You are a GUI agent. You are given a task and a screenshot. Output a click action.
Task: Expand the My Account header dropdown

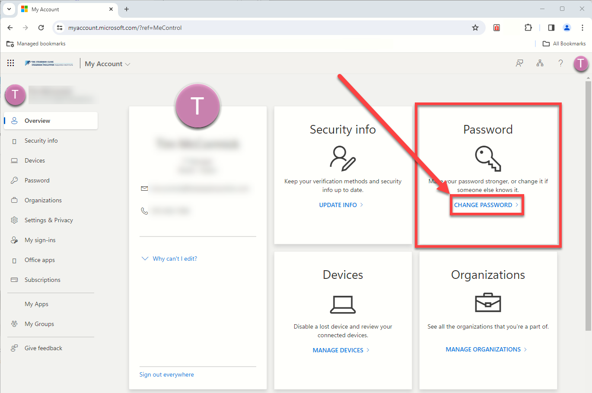(x=108, y=64)
